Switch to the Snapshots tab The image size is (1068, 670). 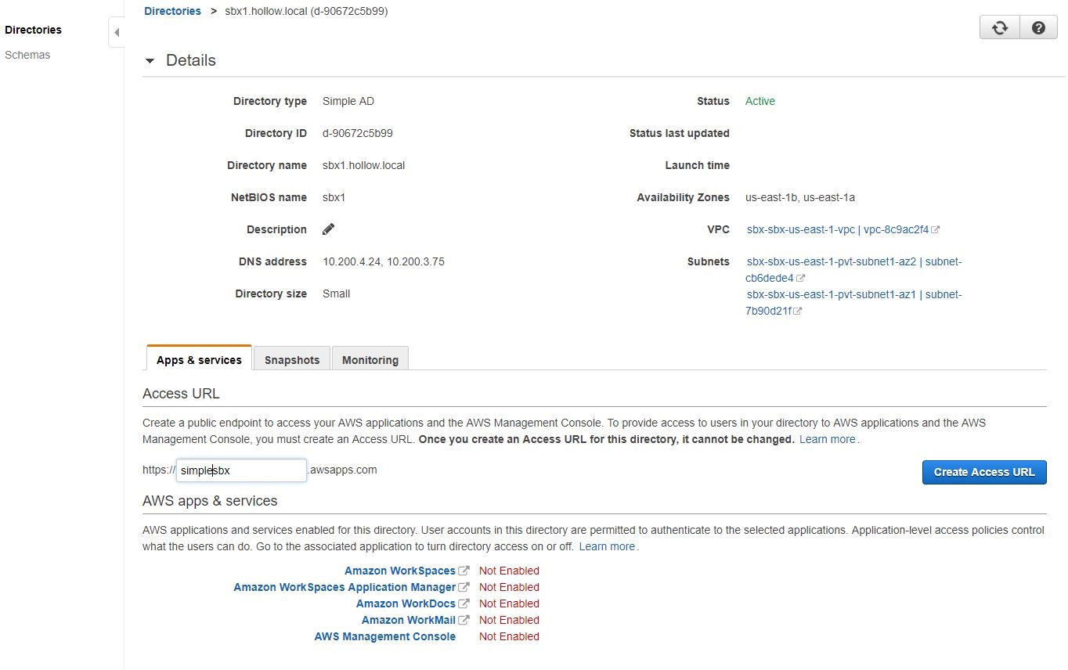pyautogui.click(x=292, y=360)
